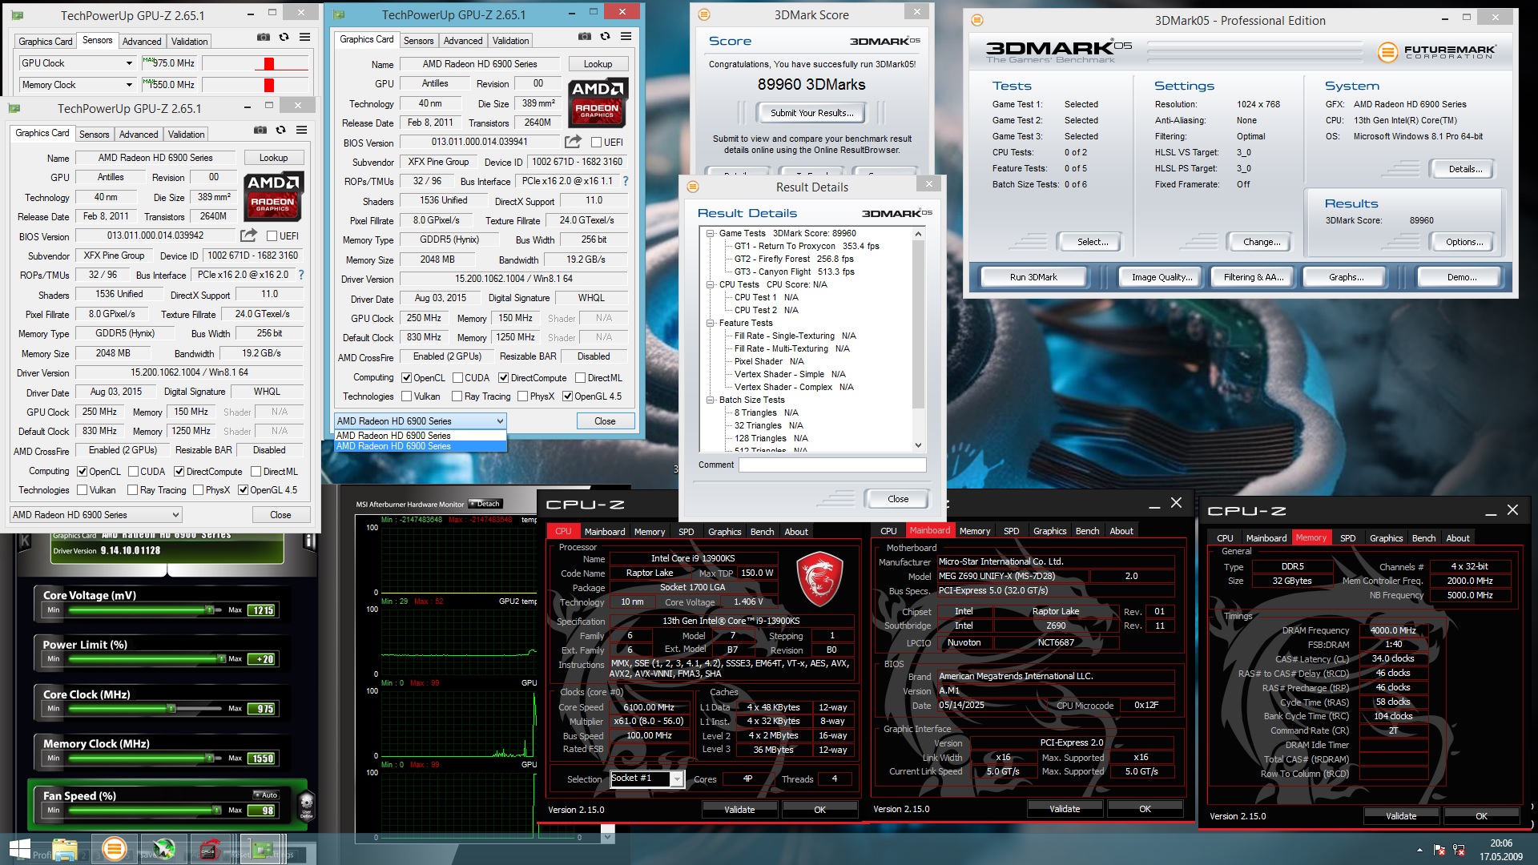Click Bus Interface question mark in GPU-Z with open list
The width and height of the screenshot is (1538, 865).
tap(626, 181)
